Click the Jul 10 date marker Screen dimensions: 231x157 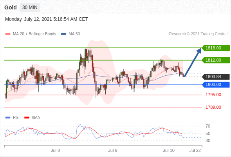tap(169, 150)
